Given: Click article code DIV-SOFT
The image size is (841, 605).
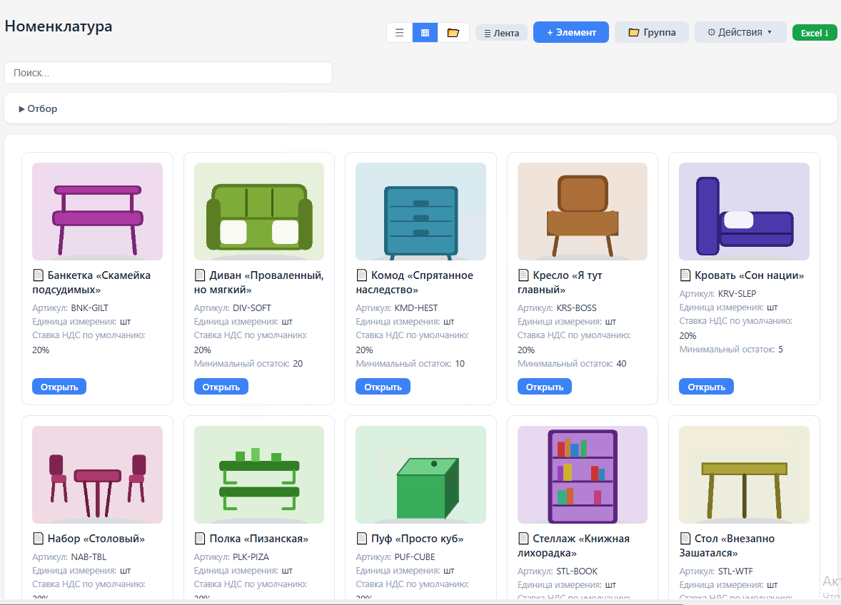Looking at the screenshot, I should (x=252, y=308).
